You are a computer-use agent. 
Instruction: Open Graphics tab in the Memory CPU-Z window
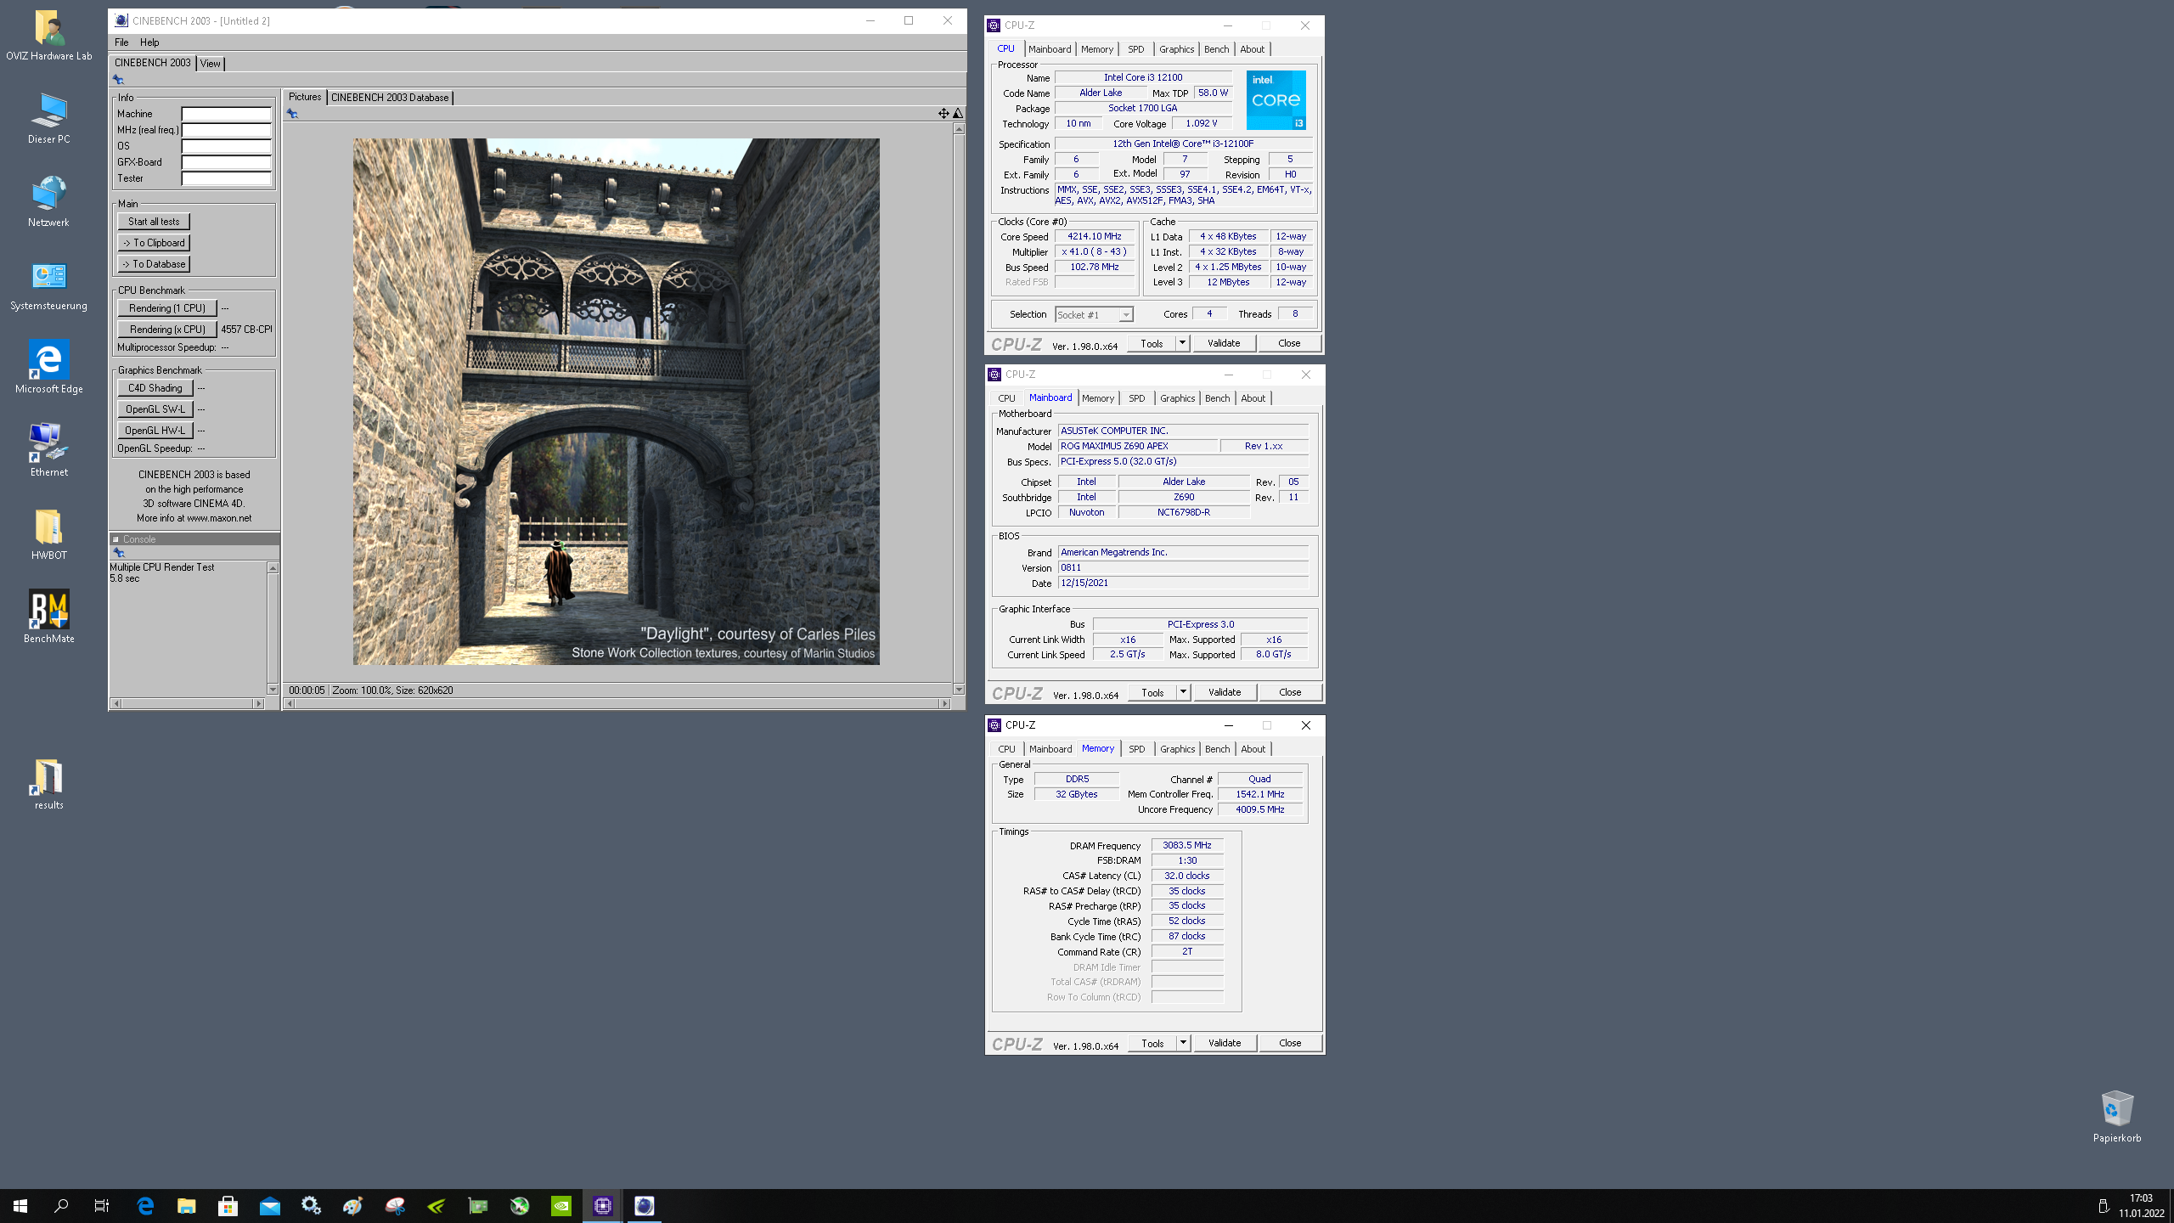(1177, 749)
